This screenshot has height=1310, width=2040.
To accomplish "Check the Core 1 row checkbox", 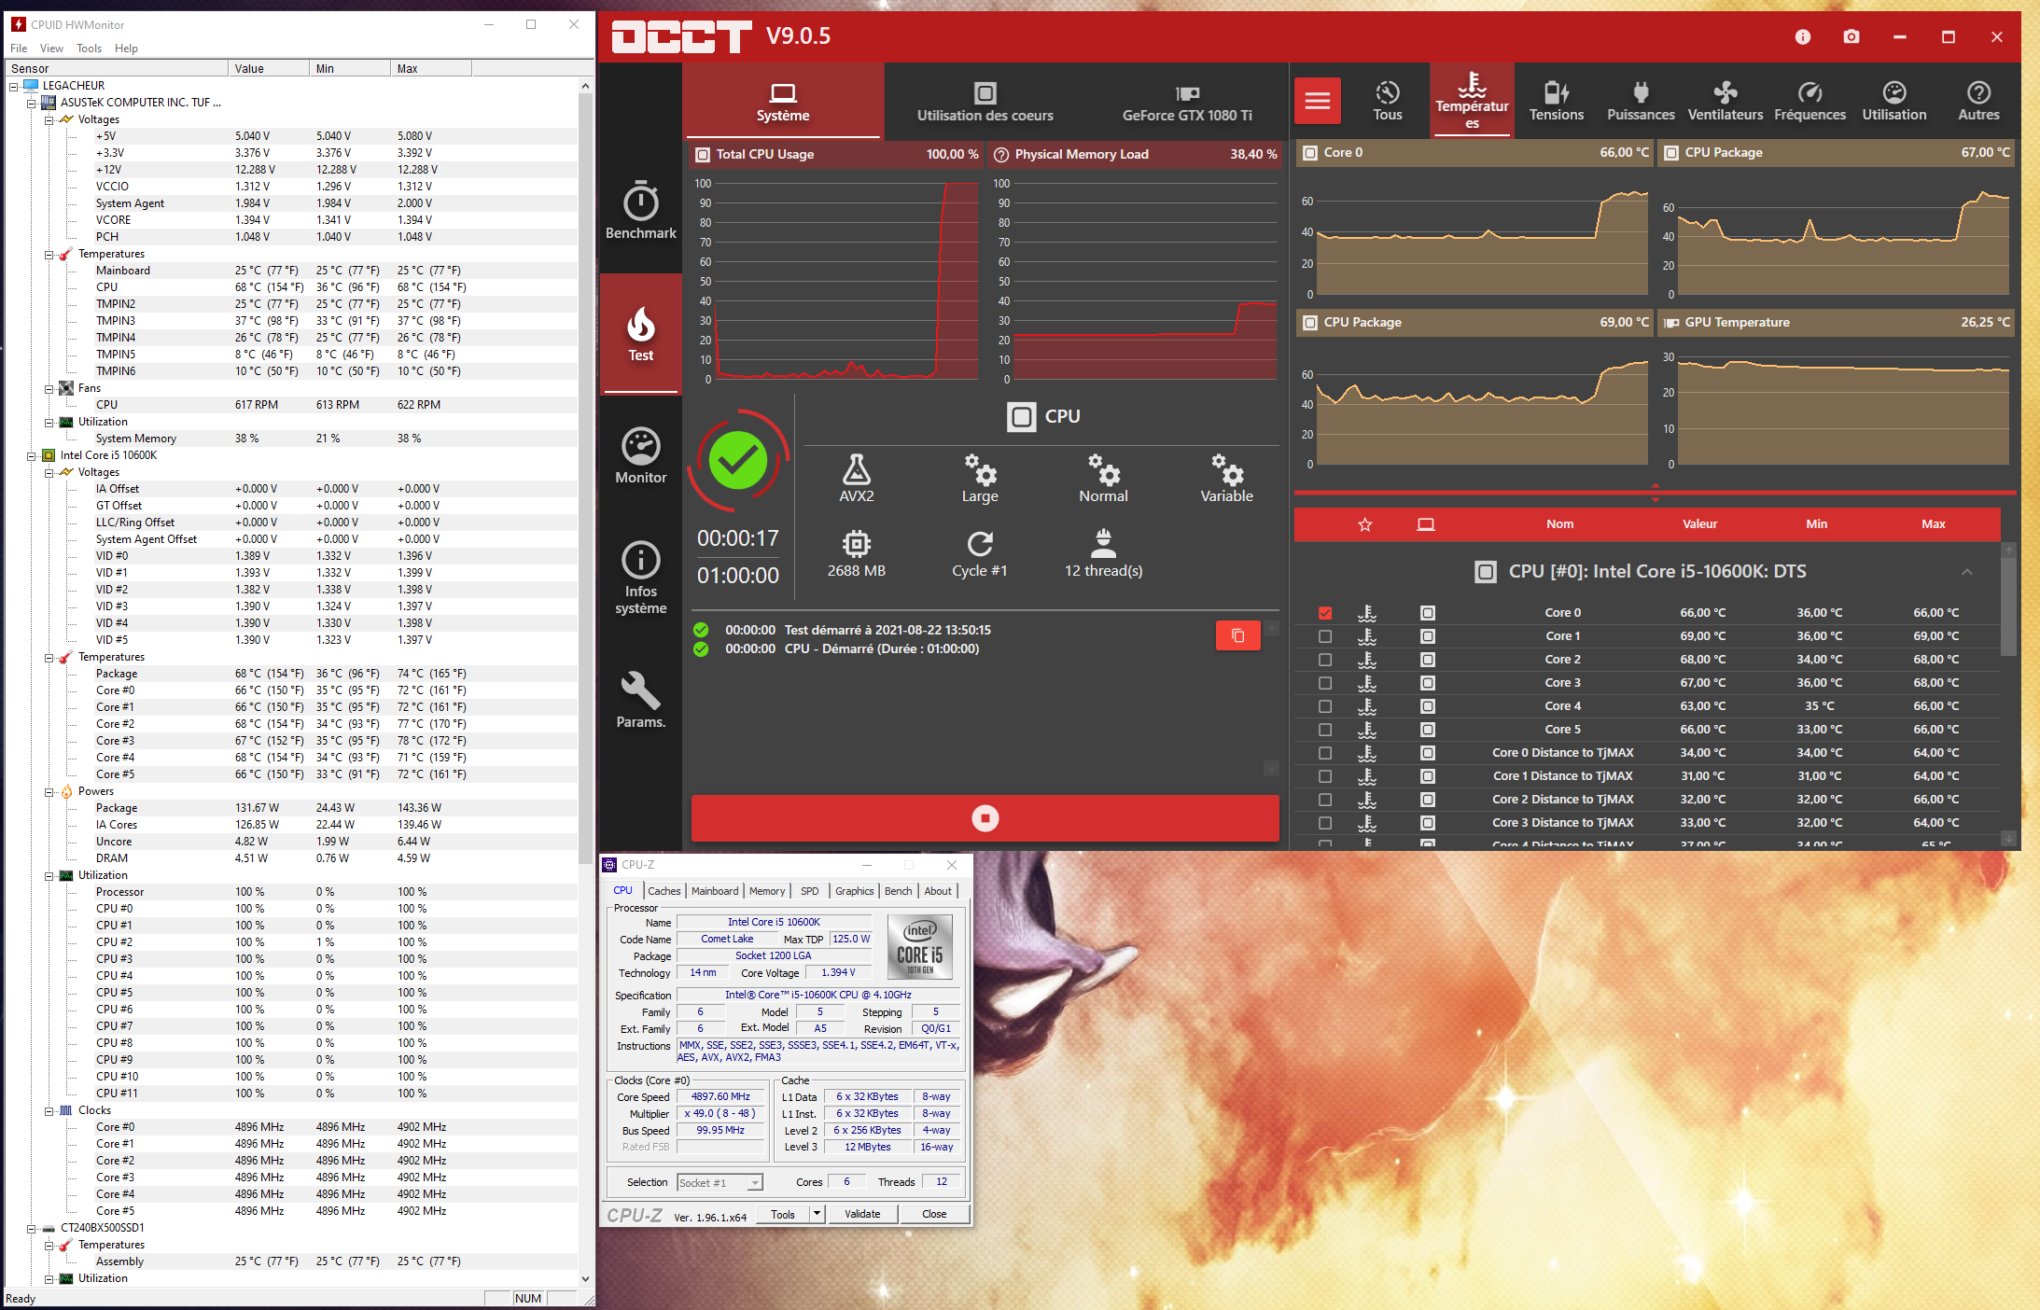I will point(1325,636).
